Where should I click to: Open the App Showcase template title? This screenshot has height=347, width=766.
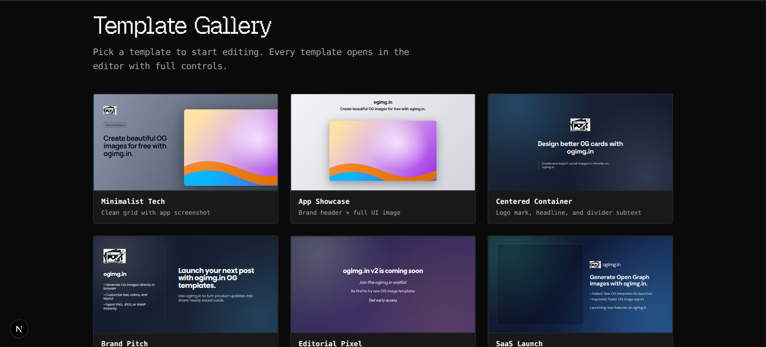324,201
